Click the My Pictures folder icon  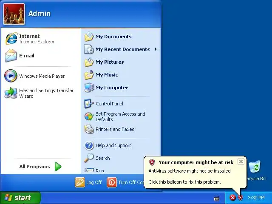(x=89, y=62)
